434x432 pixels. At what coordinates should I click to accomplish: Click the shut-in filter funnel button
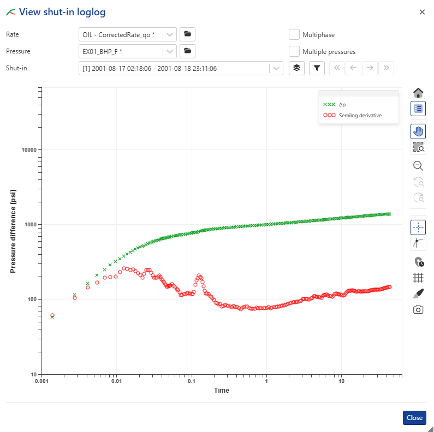pyautogui.click(x=317, y=68)
